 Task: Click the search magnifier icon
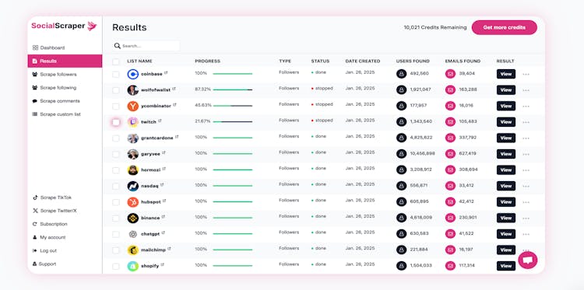pos(118,46)
